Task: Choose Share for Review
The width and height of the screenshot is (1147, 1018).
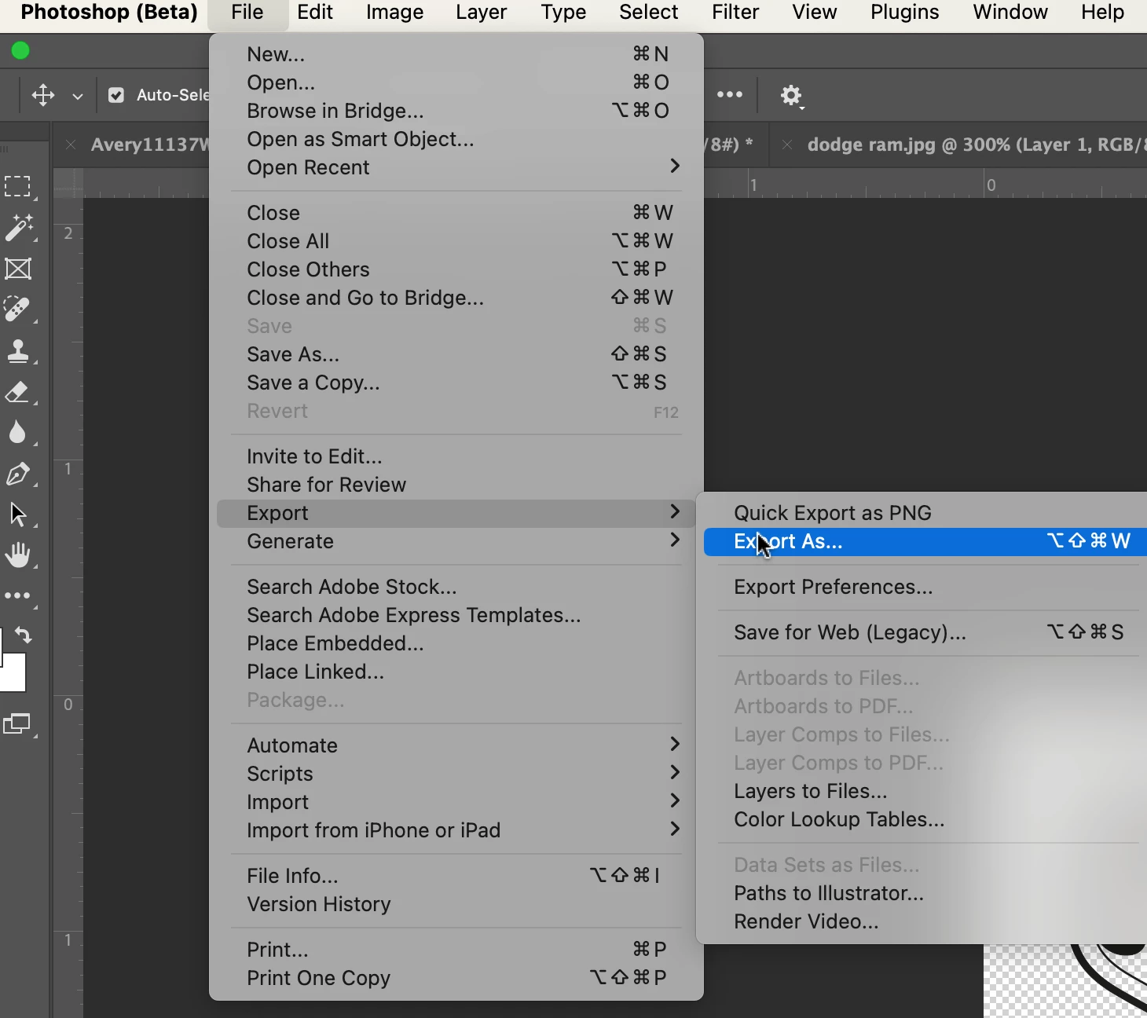Action: coord(456,485)
